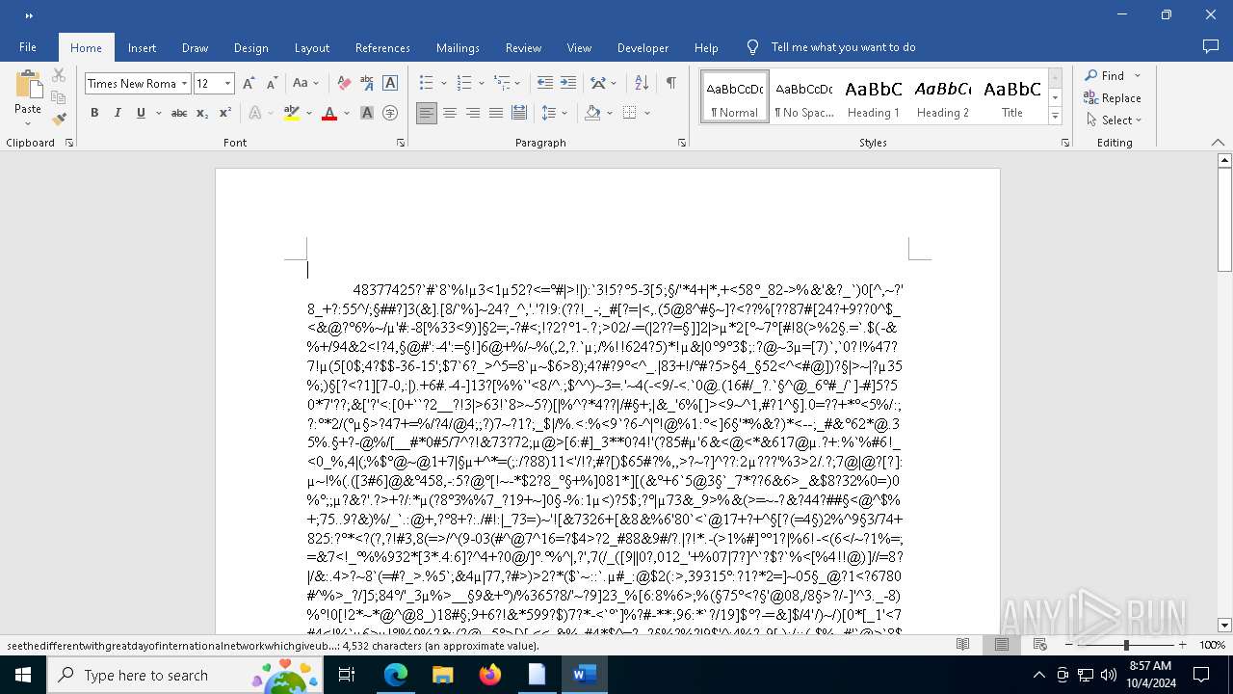Click the Enclose Characters icon

coord(390,113)
